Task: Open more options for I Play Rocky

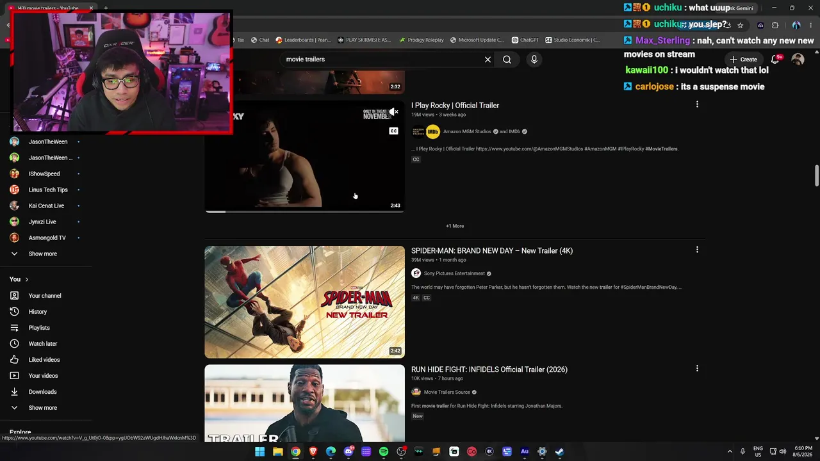Action: [697, 104]
